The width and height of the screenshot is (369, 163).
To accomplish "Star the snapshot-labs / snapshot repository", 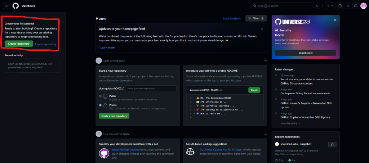I will (x=332, y=144).
